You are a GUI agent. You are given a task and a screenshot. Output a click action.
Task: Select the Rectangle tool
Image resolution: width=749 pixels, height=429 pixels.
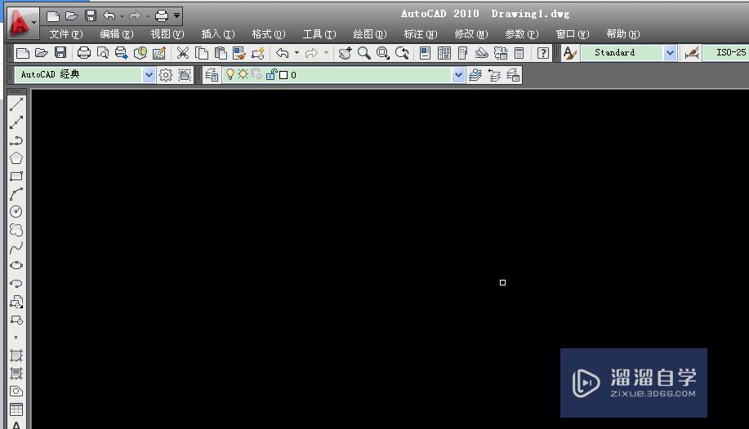click(16, 176)
